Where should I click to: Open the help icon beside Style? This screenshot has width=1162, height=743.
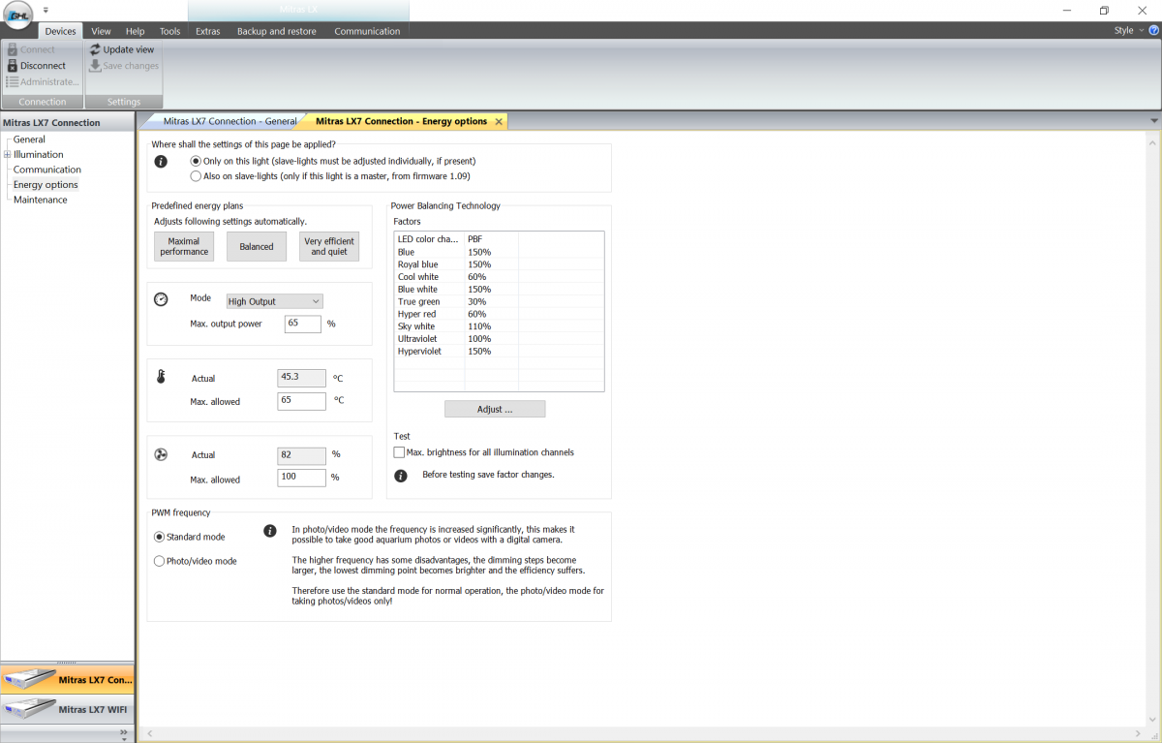point(1153,31)
